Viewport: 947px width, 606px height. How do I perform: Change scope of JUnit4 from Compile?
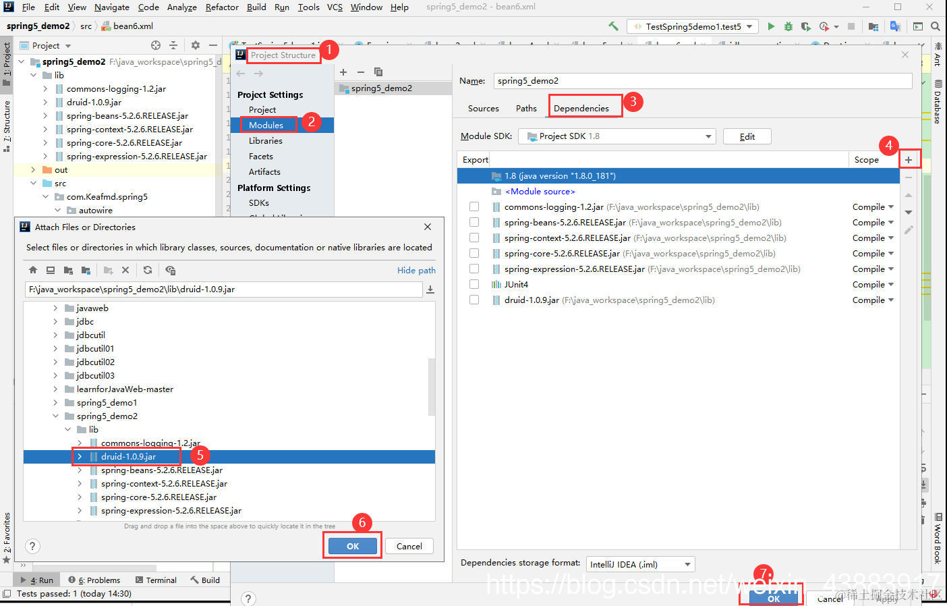(x=873, y=284)
